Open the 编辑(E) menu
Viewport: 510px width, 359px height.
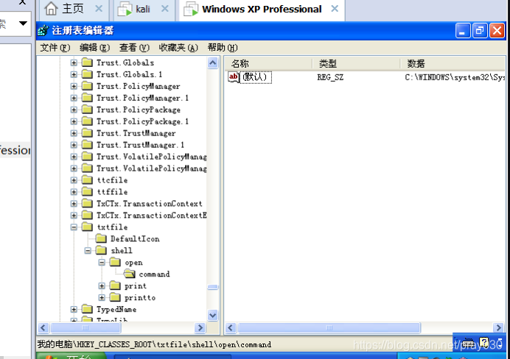tap(94, 48)
